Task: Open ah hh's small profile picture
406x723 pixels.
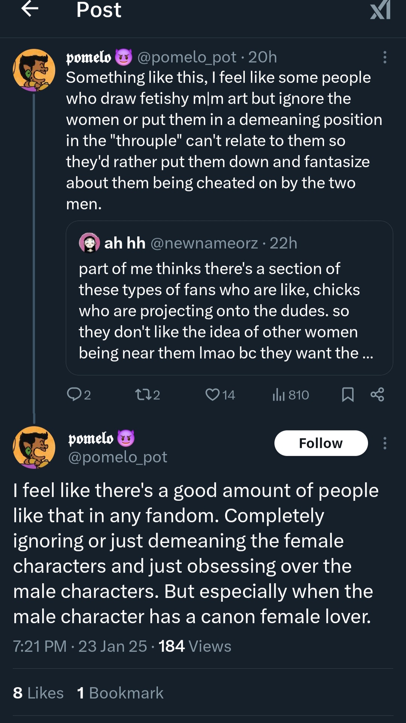Action: click(89, 243)
